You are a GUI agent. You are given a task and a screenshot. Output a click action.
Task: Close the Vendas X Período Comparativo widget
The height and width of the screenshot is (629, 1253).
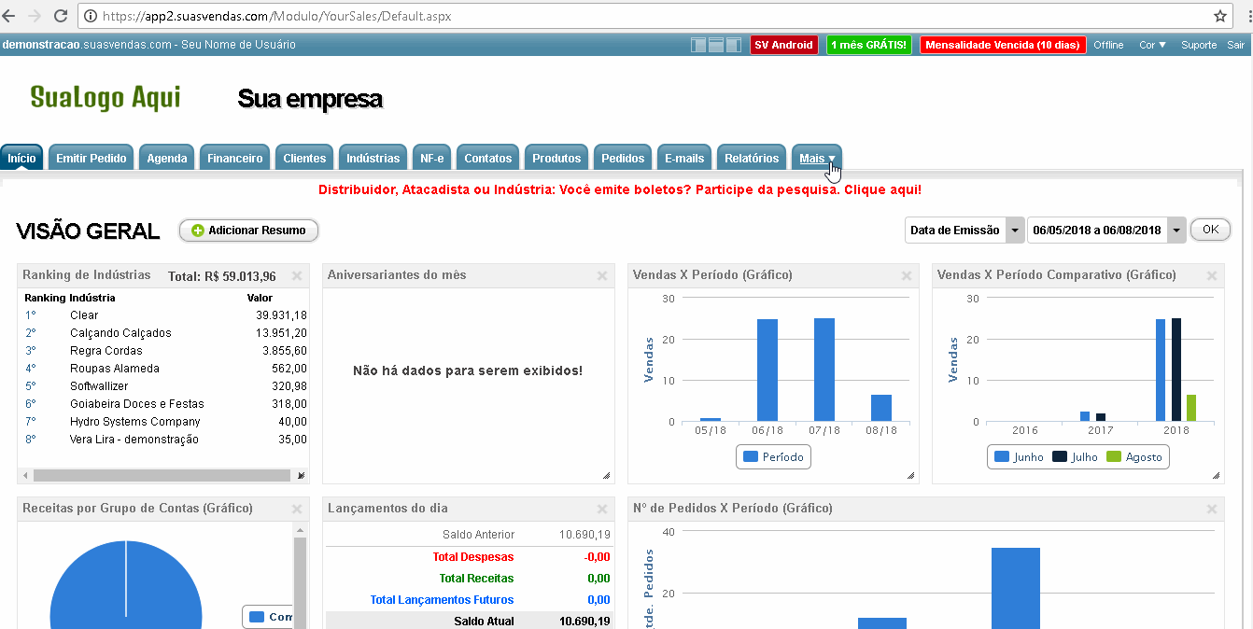[1212, 275]
